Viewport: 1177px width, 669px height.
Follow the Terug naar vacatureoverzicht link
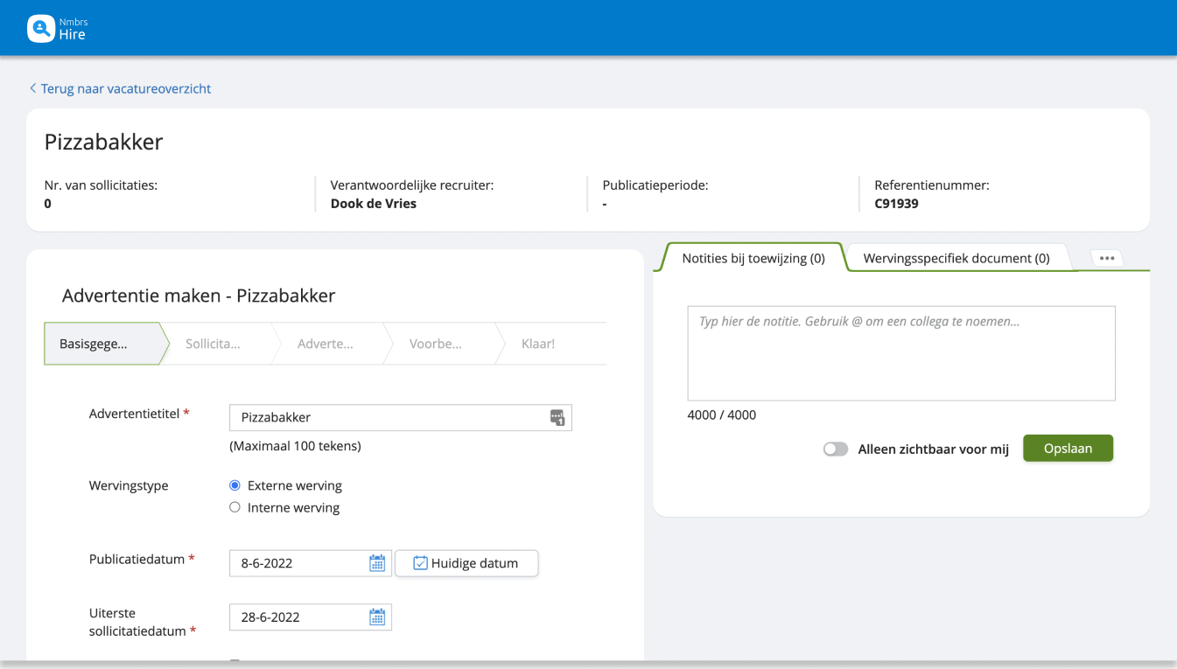pyautogui.click(x=126, y=88)
